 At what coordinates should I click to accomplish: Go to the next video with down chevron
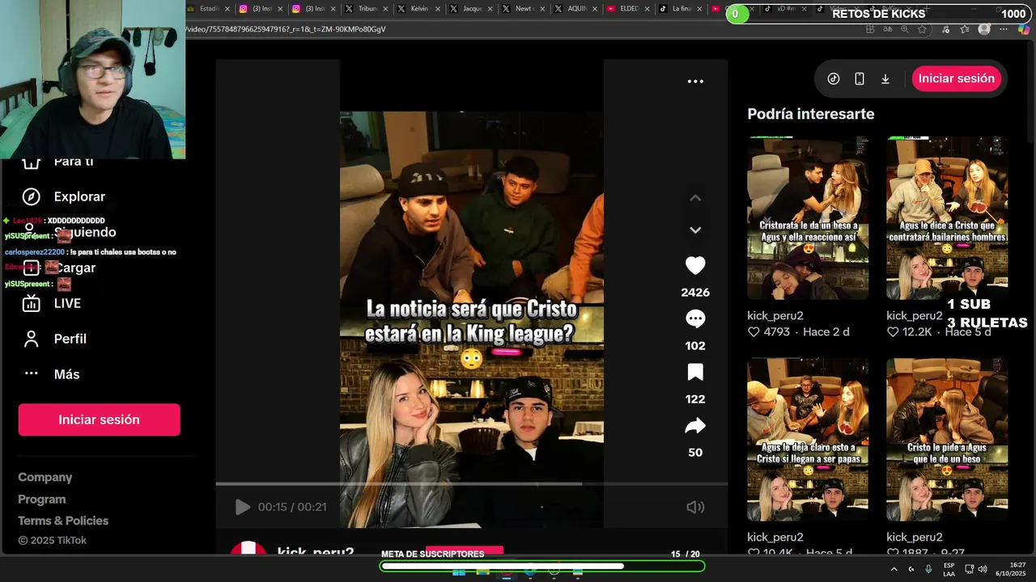coord(695,230)
